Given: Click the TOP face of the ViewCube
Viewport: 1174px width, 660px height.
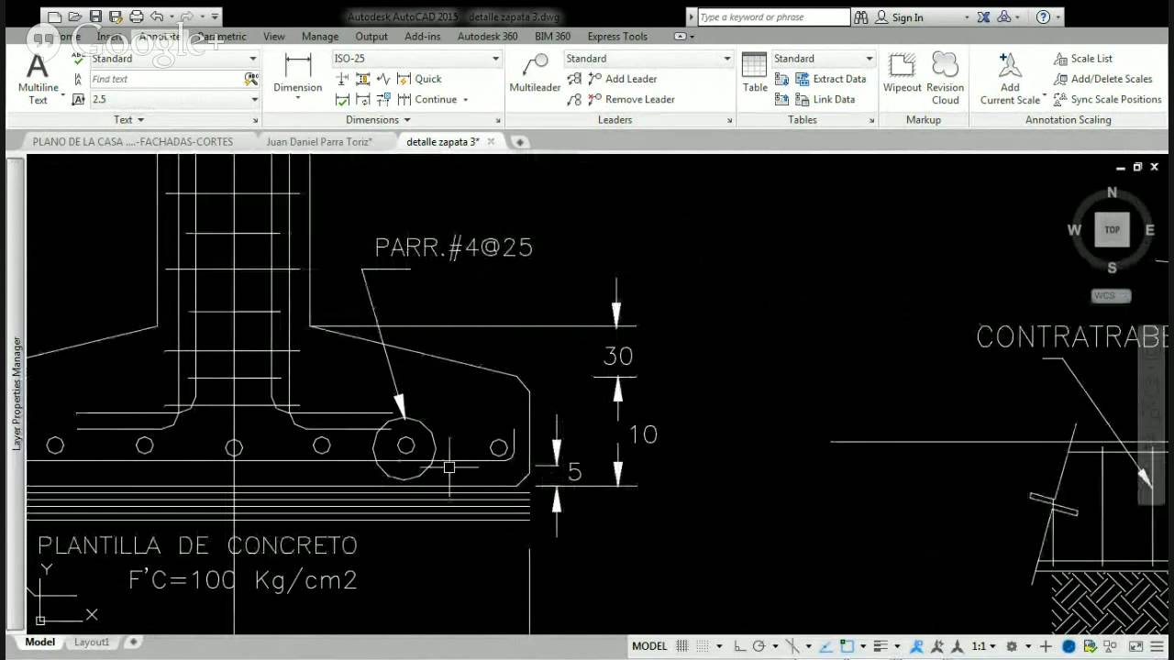Looking at the screenshot, I should click(x=1112, y=229).
